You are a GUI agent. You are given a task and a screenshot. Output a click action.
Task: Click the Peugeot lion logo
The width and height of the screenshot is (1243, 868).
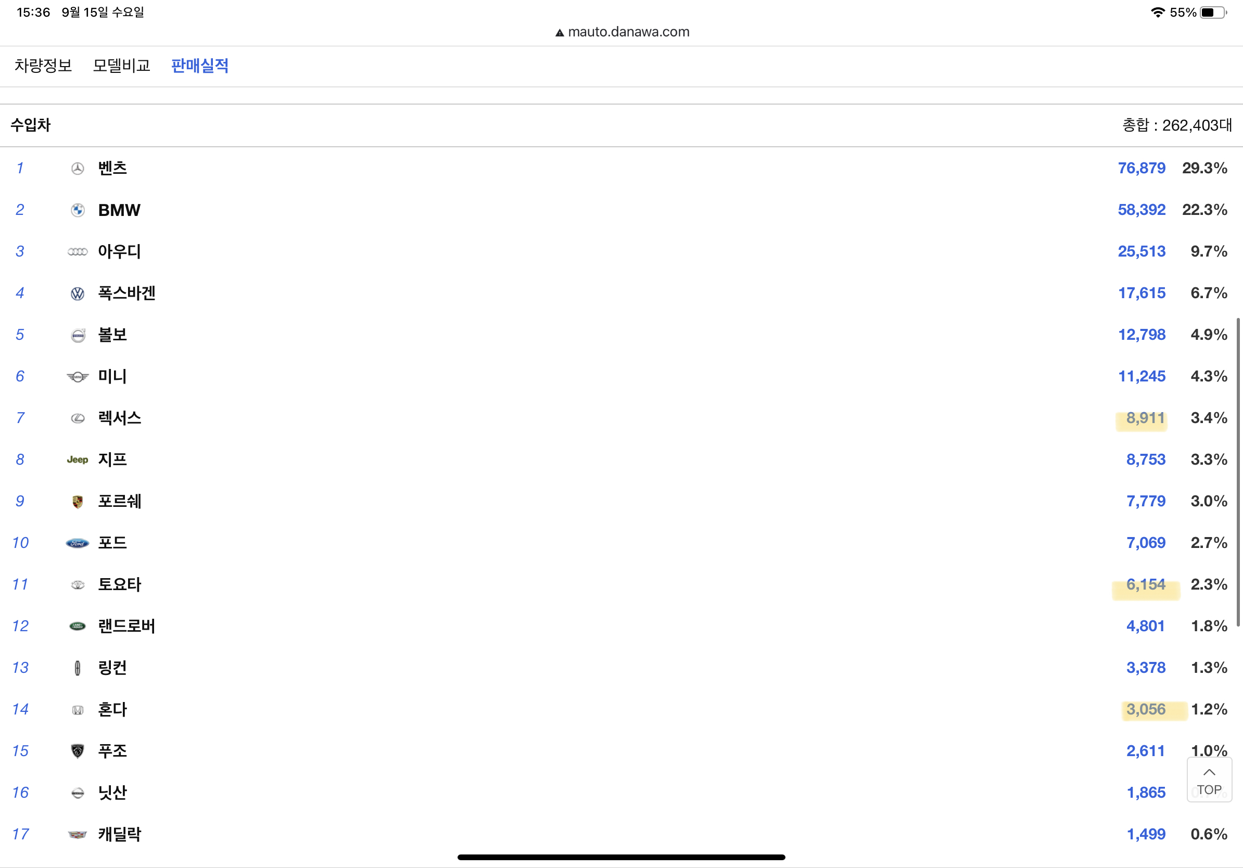[78, 751]
